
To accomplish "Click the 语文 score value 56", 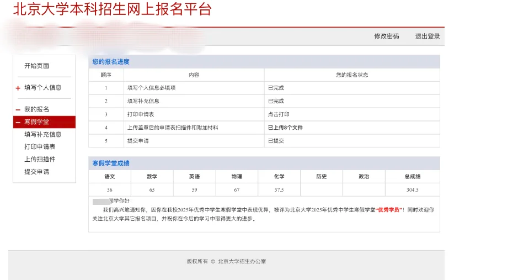I will point(110,190).
